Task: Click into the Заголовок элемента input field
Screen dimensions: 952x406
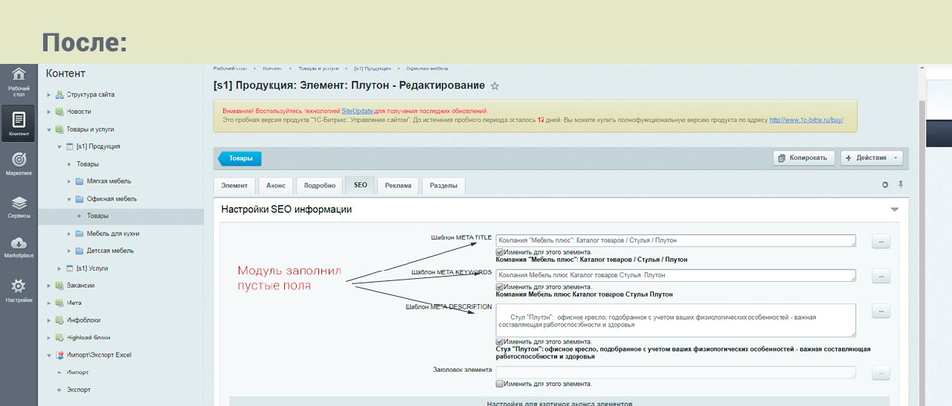Action: 675,372
